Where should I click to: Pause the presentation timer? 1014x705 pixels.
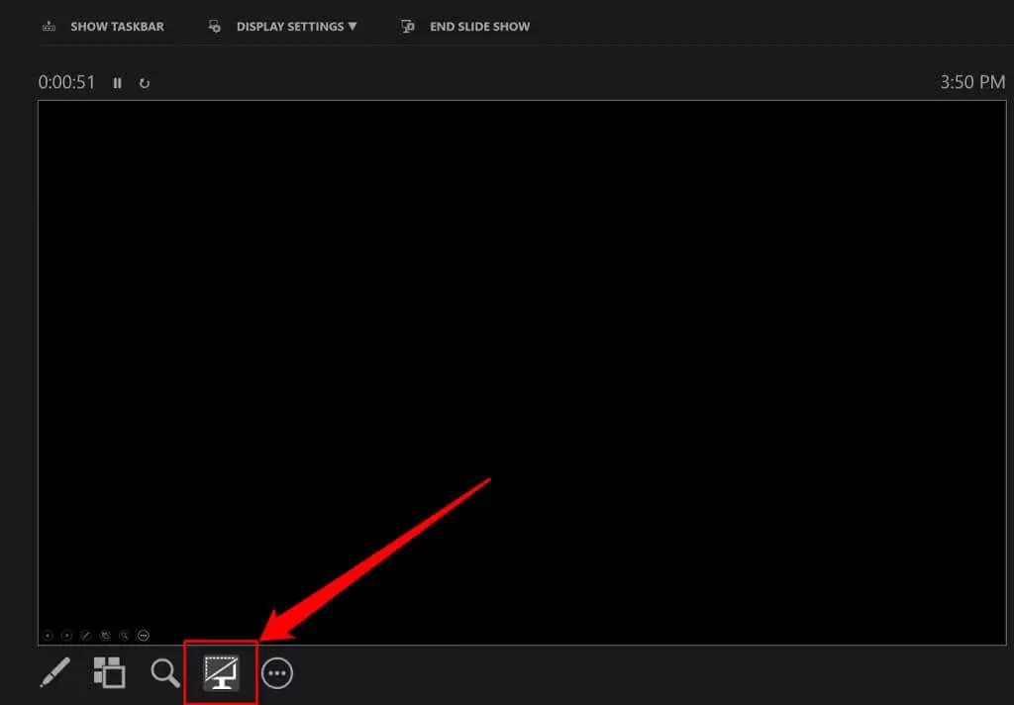(117, 83)
